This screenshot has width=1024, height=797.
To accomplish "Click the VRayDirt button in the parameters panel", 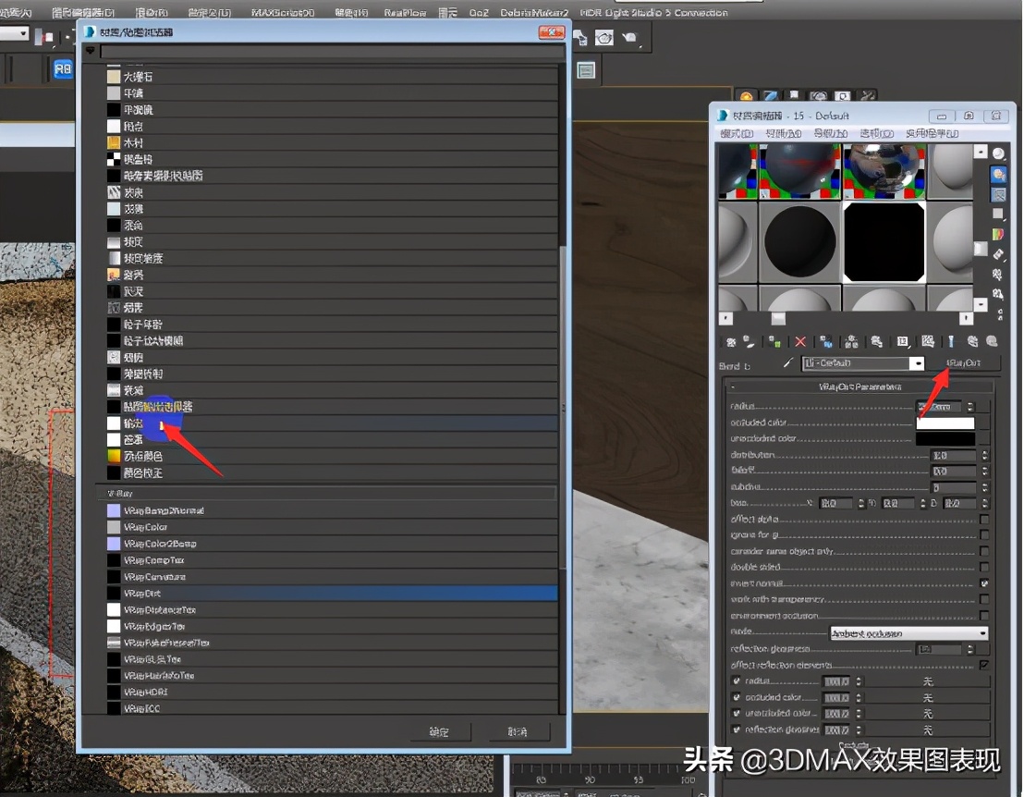I will pos(969,362).
